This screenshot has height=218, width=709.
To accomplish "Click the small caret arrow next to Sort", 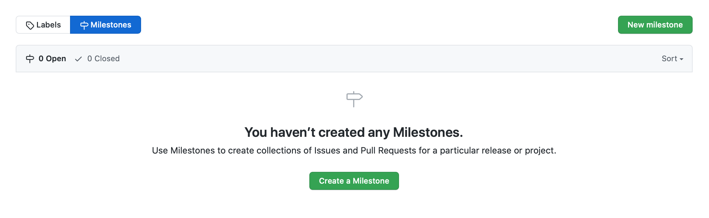I will (682, 59).
